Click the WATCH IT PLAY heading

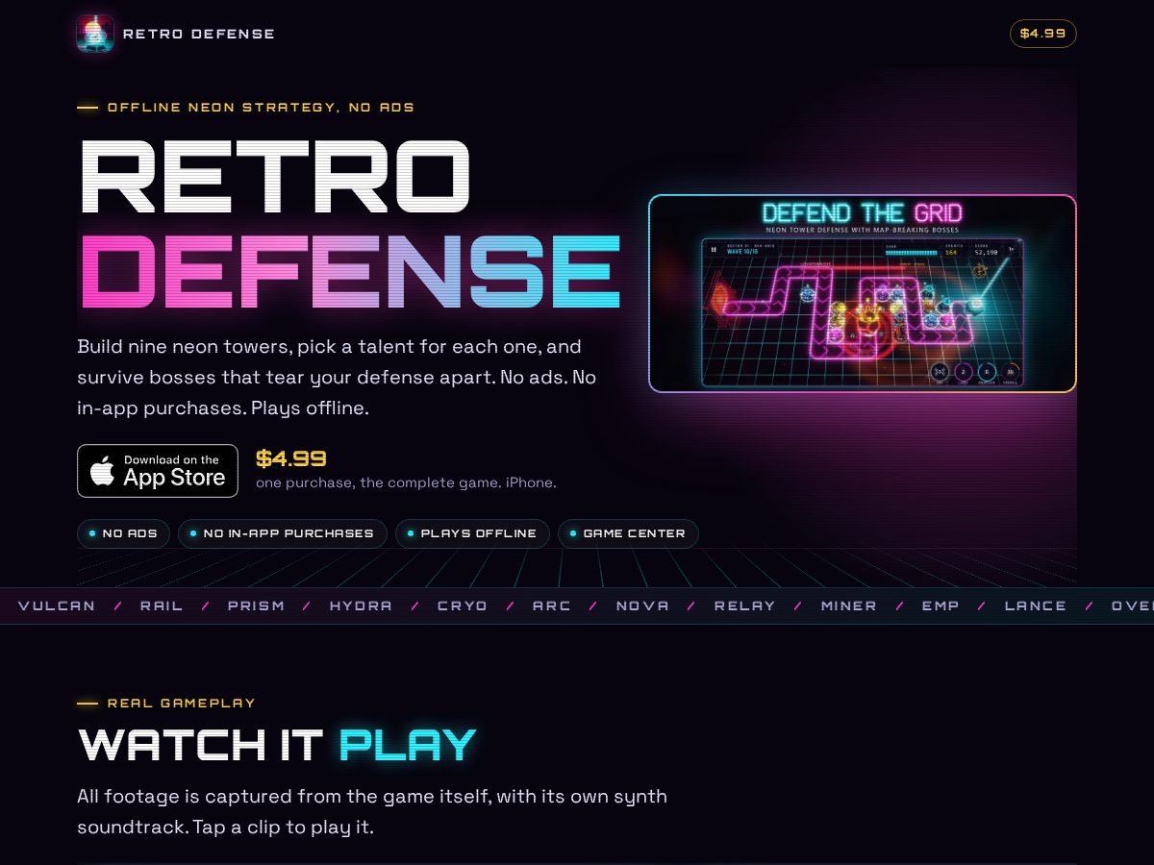click(277, 745)
